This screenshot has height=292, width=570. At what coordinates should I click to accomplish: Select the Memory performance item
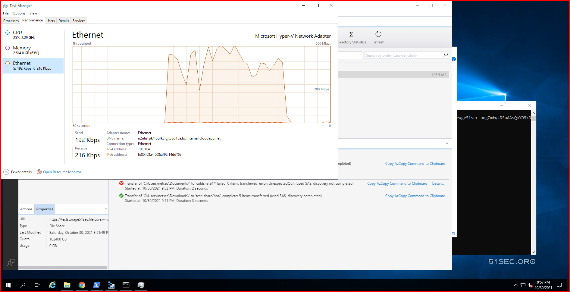point(33,50)
